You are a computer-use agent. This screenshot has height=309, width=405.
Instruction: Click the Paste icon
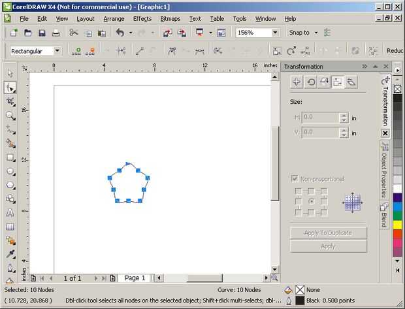coord(102,33)
